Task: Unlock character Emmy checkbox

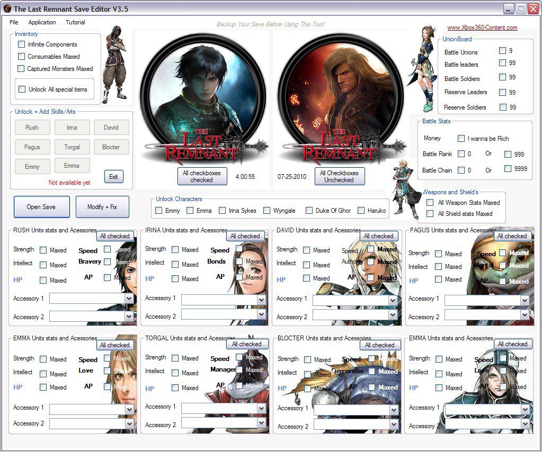Action: click(x=158, y=210)
